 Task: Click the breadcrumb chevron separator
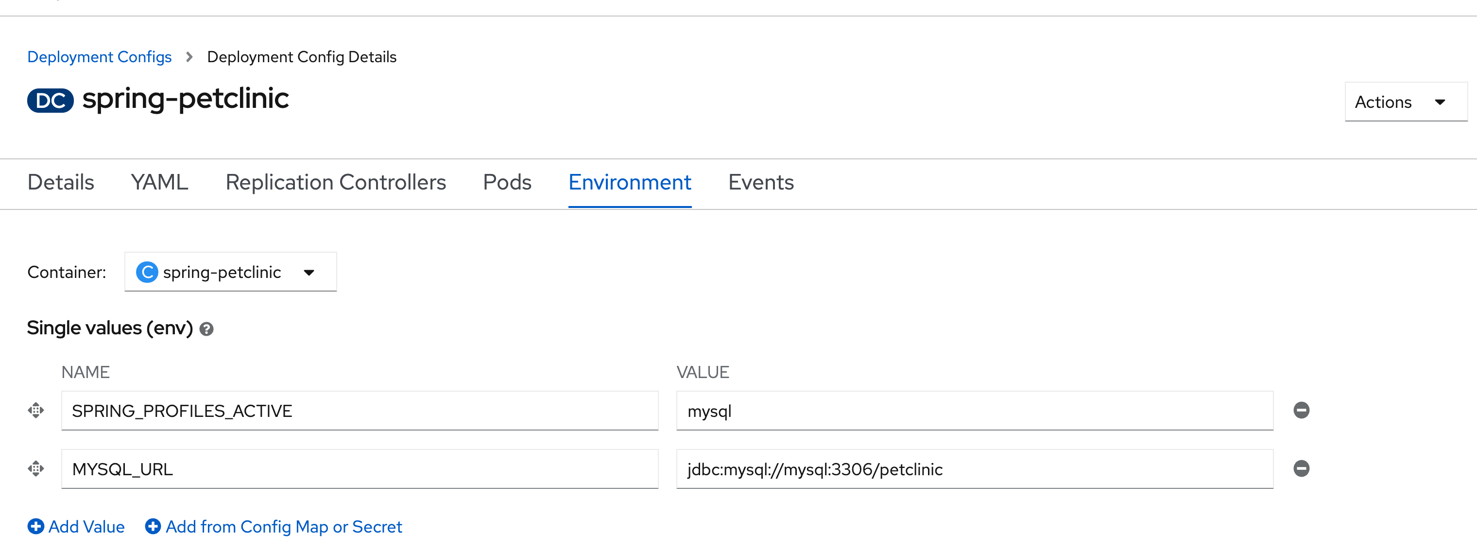[189, 57]
